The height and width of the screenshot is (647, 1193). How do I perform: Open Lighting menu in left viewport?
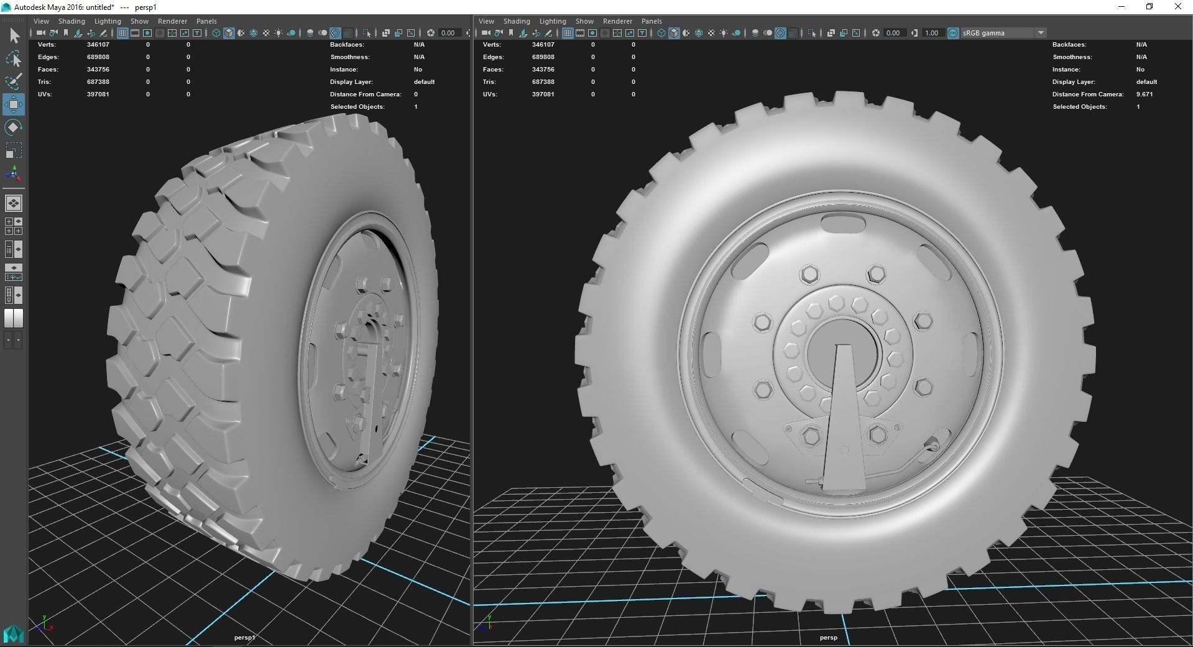pos(108,21)
